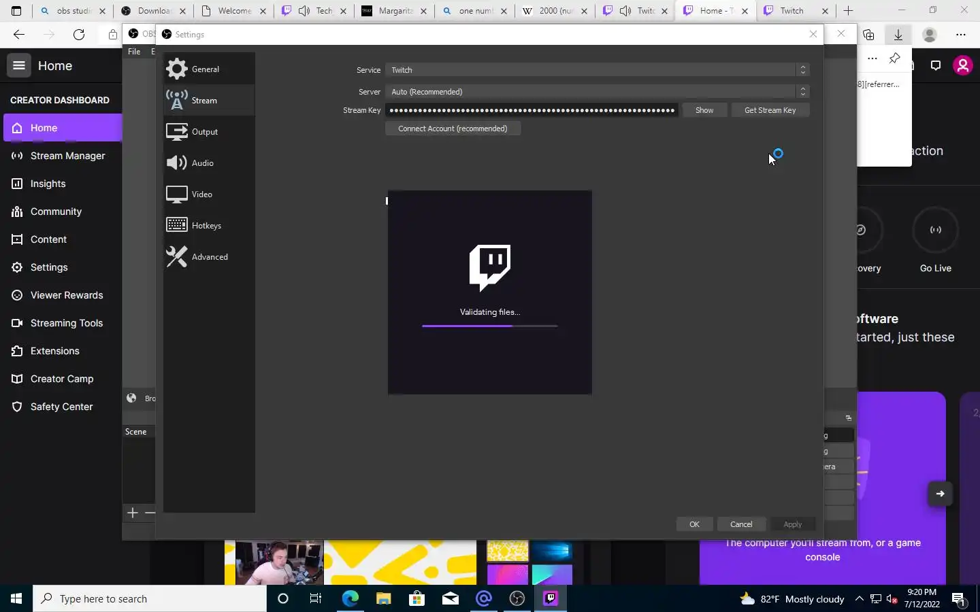The width and height of the screenshot is (980, 612).
Task: Confirm settings with the OK button
Action: 694,524
